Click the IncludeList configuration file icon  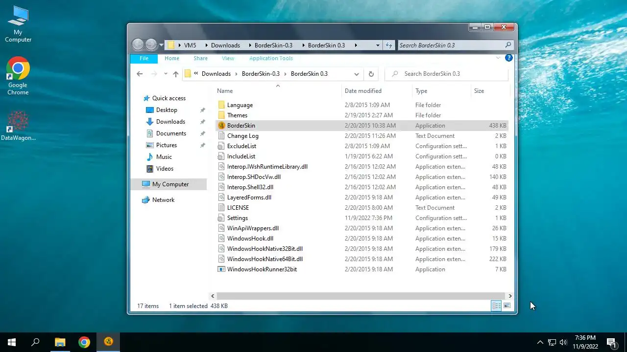[221, 156]
